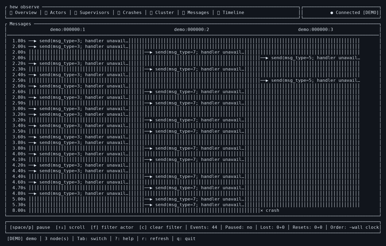Select column header demo:000000:2
Image resolution: width=386 pixels, height=246 pixels.
coord(192,30)
